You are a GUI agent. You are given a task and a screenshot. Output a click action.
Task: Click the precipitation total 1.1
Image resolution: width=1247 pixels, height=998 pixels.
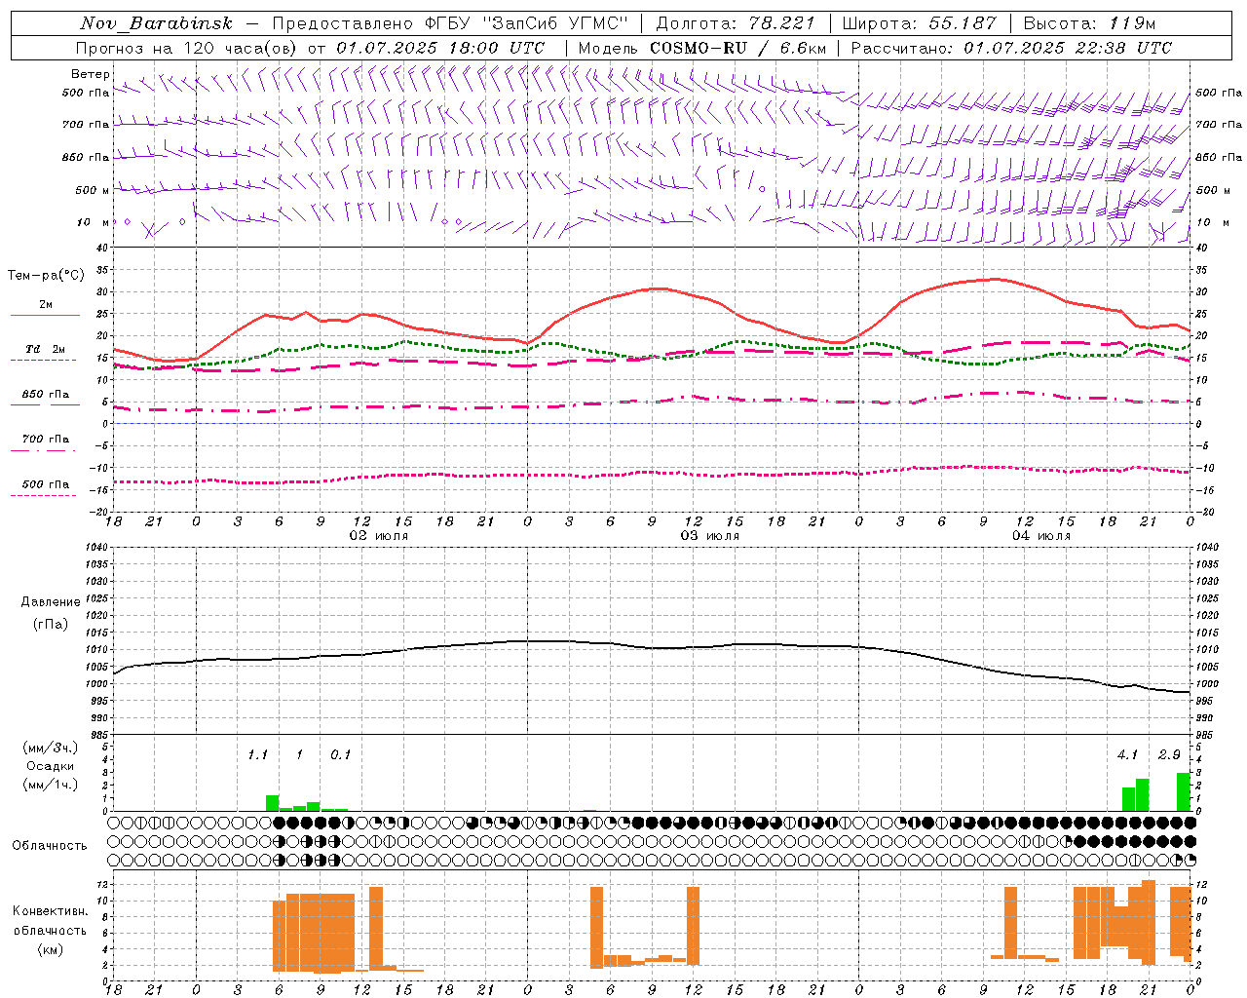[257, 754]
